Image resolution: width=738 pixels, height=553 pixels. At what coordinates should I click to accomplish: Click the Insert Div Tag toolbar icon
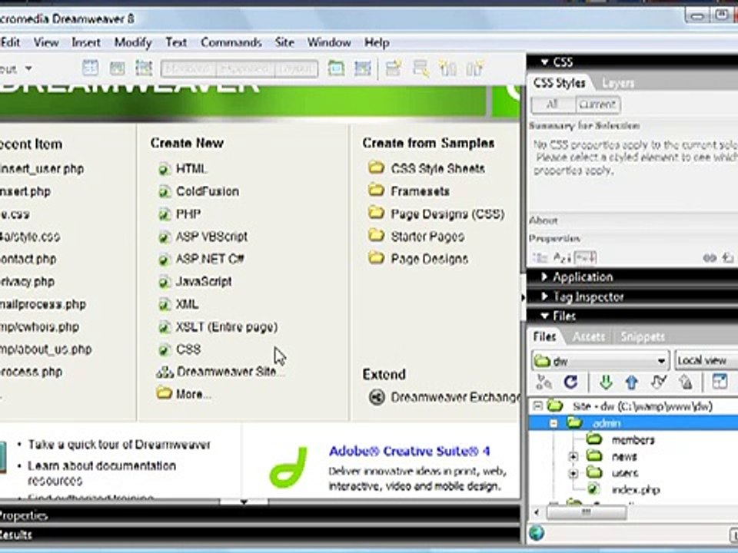[x=117, y=68]
